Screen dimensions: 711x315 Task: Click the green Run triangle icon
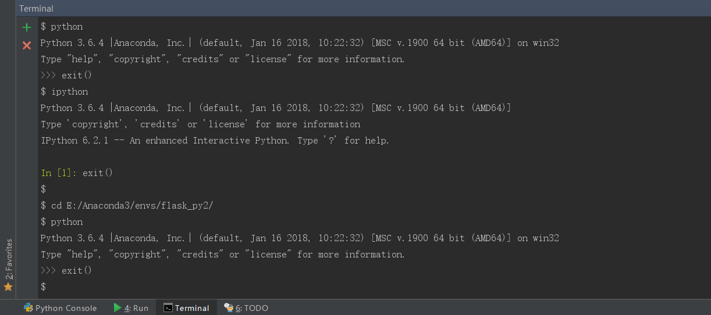(x=118, y=307)
